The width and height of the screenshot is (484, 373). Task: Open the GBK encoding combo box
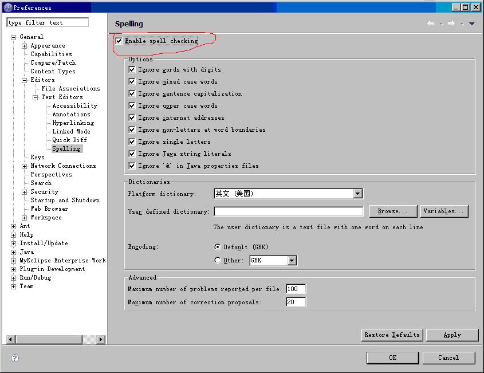click(292, 261)
